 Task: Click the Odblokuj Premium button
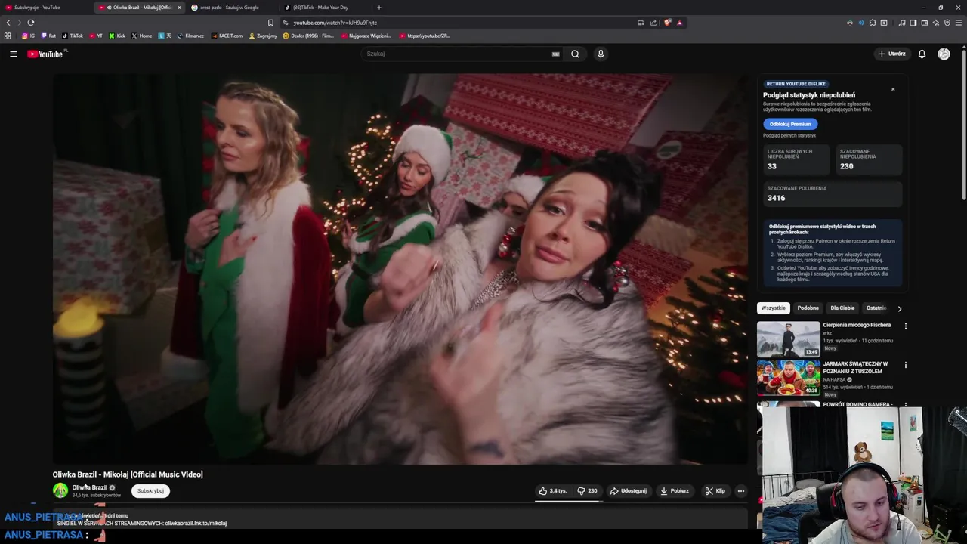click(x=790, y=124)
